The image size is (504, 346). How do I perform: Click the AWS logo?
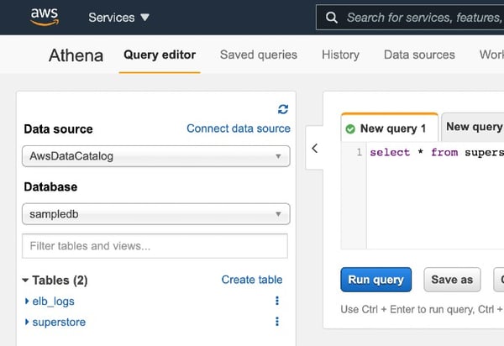(x=45, y=17)
